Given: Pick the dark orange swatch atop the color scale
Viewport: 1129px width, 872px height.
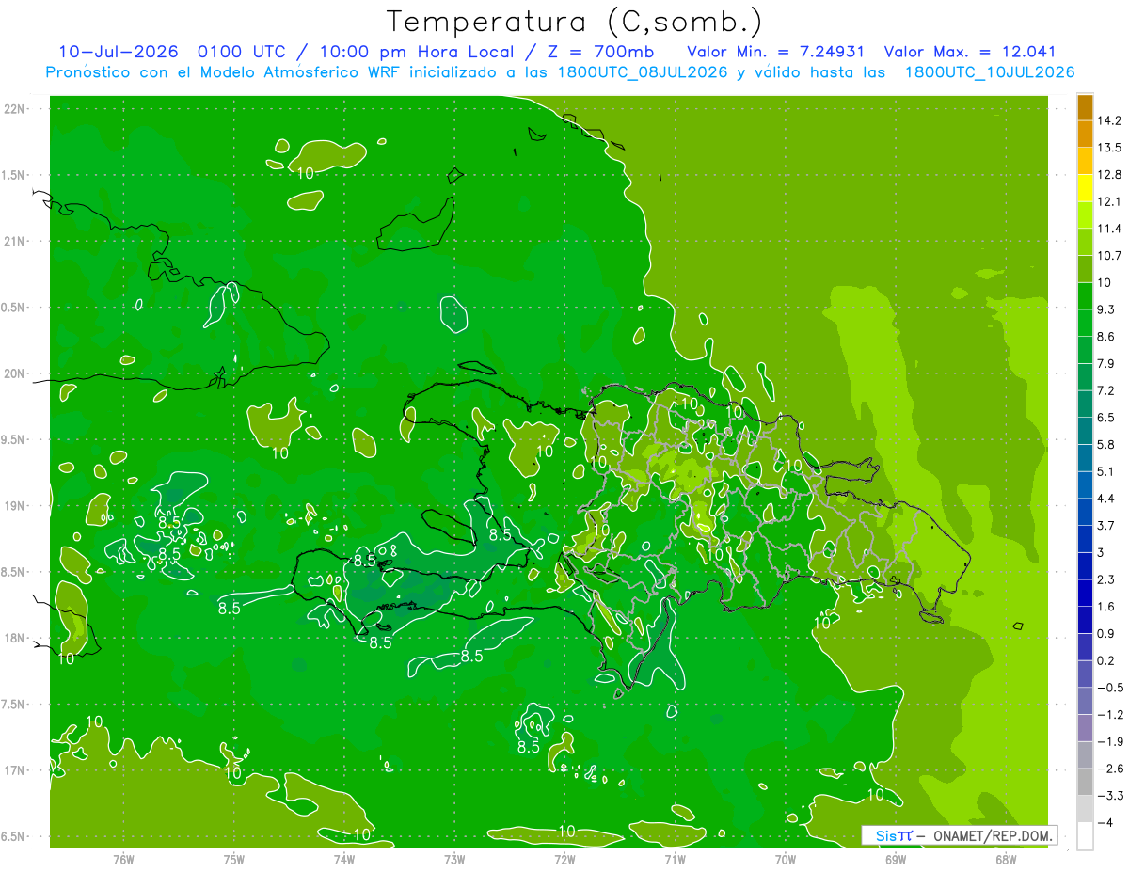Looking at the screenshot, I should tap(1085, 107).
